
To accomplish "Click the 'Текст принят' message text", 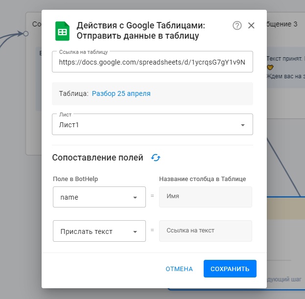I will (285, 58).
